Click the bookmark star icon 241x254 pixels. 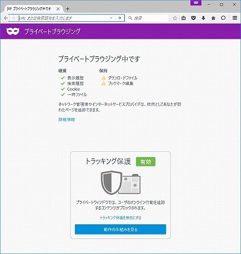[175, 18]
